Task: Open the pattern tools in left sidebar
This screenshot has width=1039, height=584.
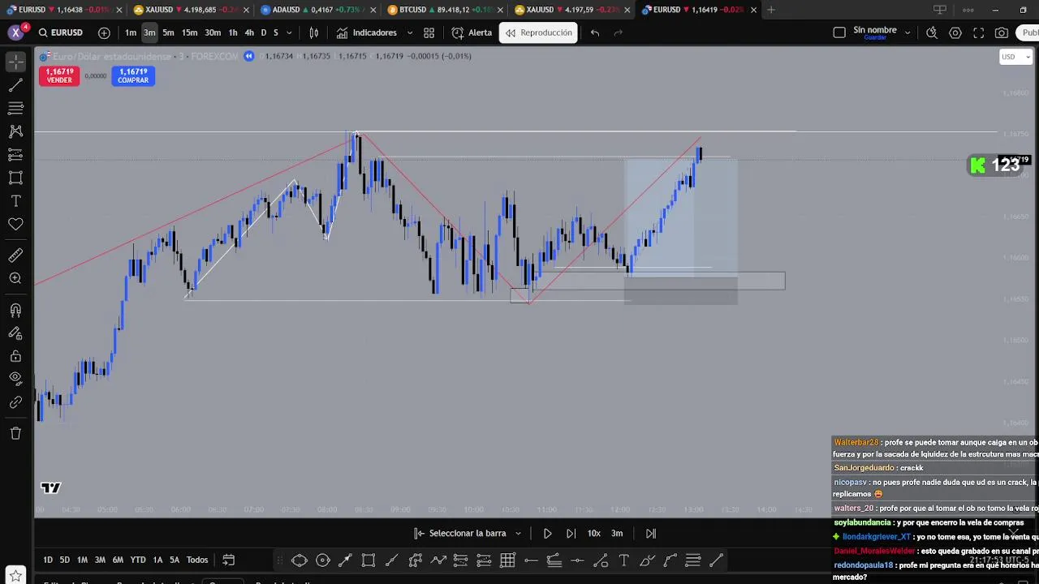Action: 15,131
